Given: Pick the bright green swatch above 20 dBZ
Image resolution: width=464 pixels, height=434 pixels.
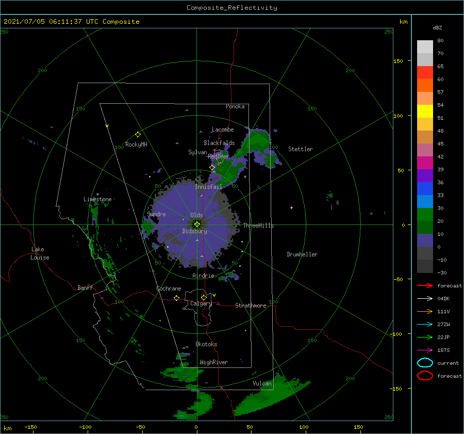Looking at the screenshot, I should point(425,215).
